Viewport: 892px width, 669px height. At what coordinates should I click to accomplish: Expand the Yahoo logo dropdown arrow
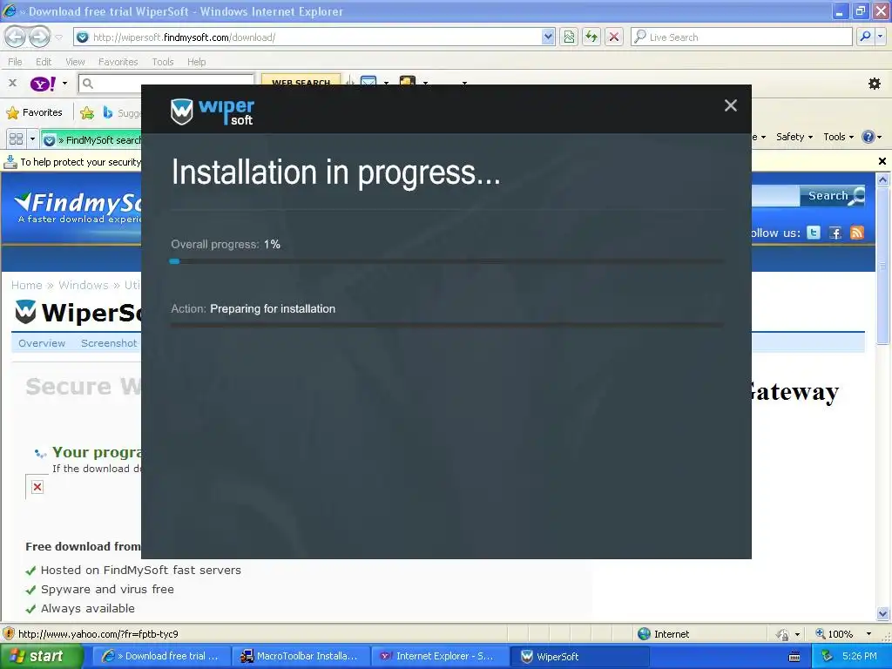(x=64, y=84)
